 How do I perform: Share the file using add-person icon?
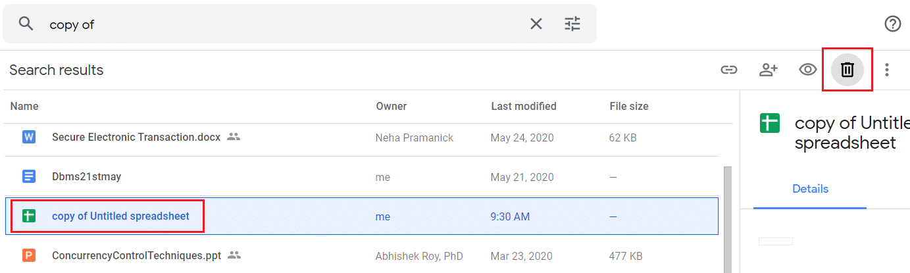pos(769,70)
